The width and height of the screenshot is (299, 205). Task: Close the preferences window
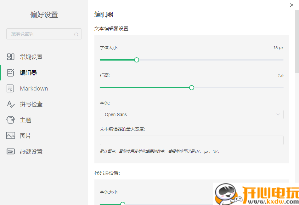click(292, 5)
